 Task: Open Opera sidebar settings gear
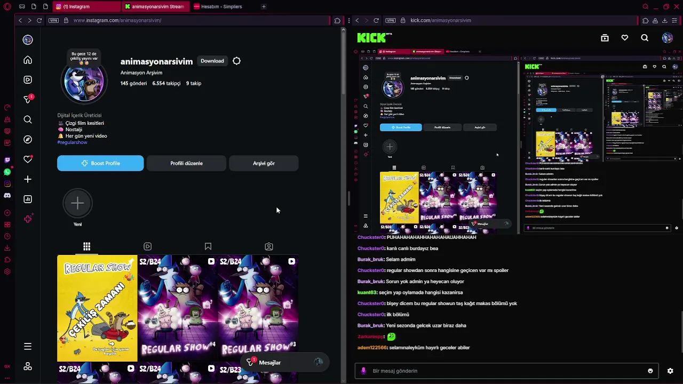coord(7,271)
